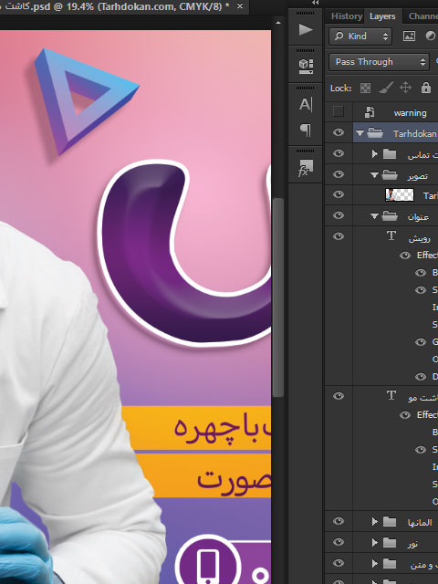Collapse the تصویر group

375,174
